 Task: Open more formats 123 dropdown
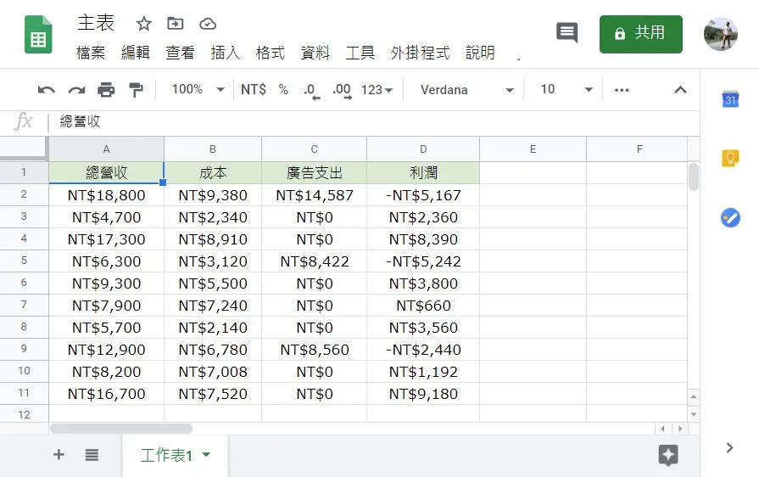point(377,90)
